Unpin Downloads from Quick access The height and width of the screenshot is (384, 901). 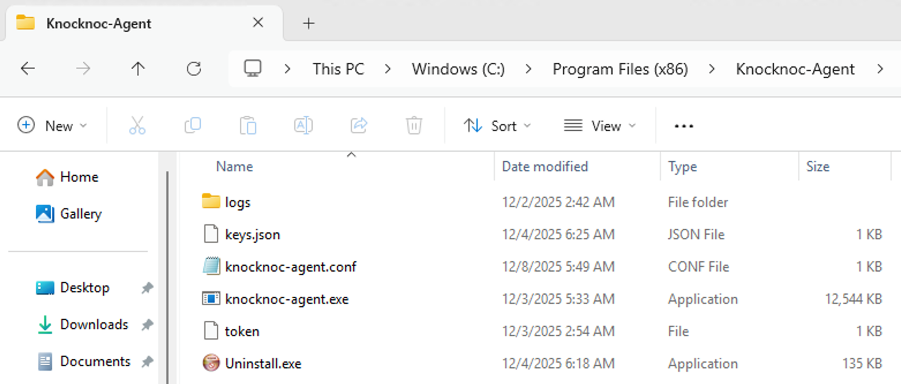(148, 325)
